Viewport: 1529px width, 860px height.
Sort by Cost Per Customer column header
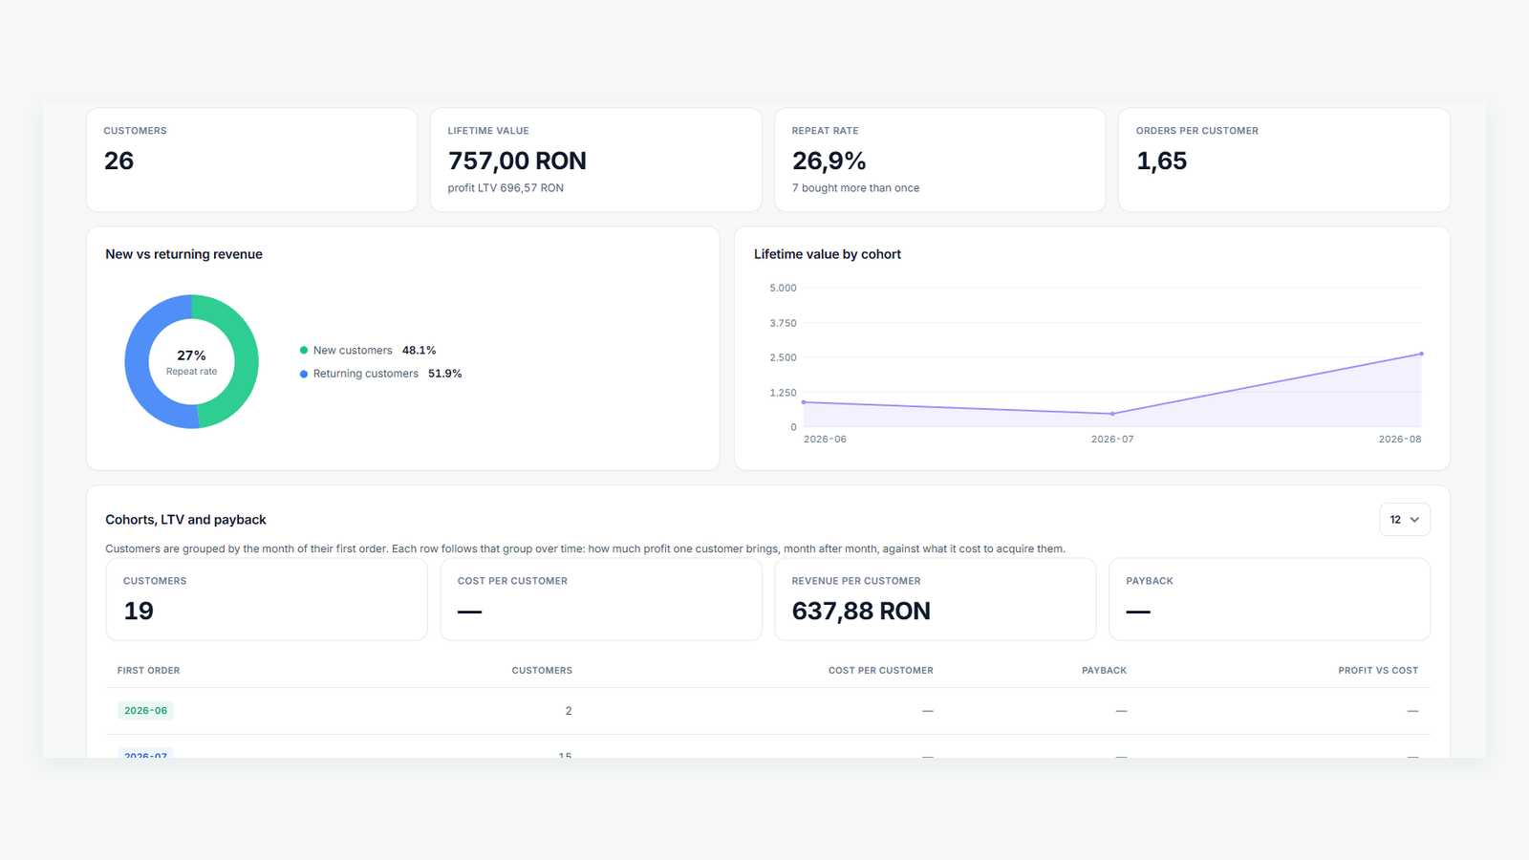point(880,671)
